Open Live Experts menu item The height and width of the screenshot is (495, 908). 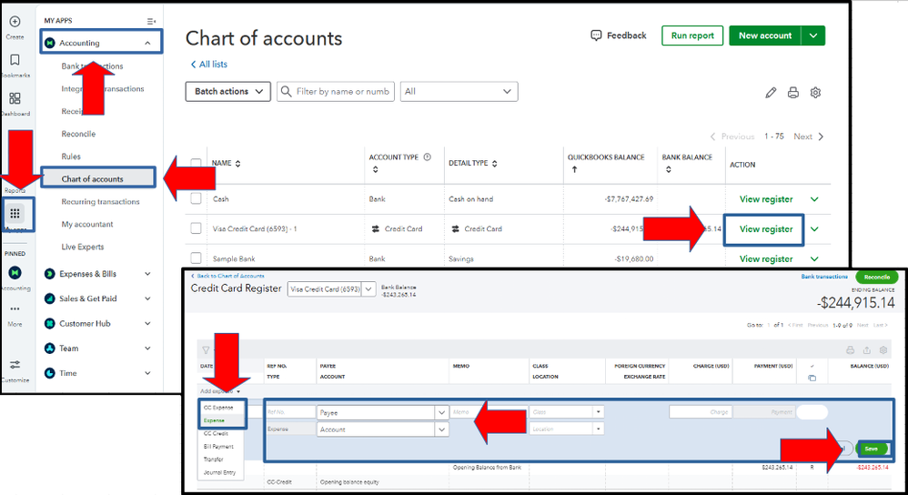point(83,247)
